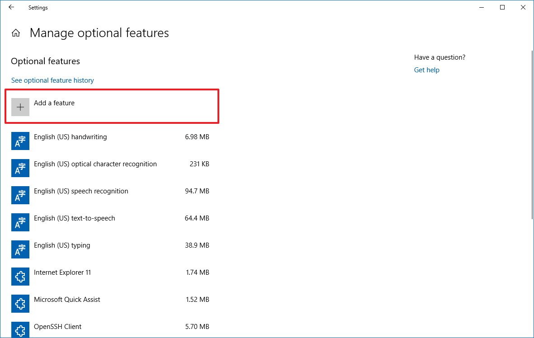Image resolution: width=534 pixels, height=338 pixels.
Task: Click the speech recognition language icon
Action: [x=20, y=195]
